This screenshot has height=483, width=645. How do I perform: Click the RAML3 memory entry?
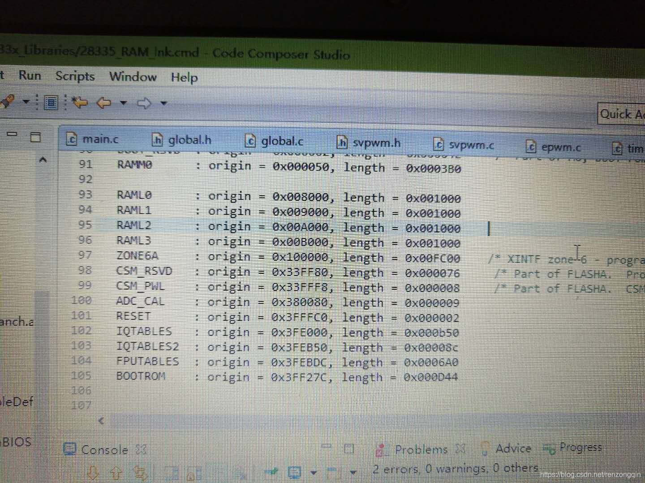pos(288,242)
